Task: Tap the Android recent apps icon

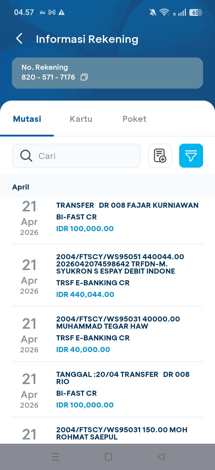Action: click(x=55, y=457)
